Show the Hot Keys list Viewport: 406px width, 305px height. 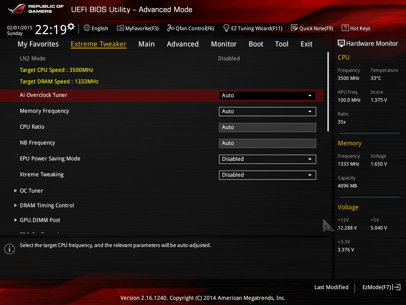pos(356,28)
